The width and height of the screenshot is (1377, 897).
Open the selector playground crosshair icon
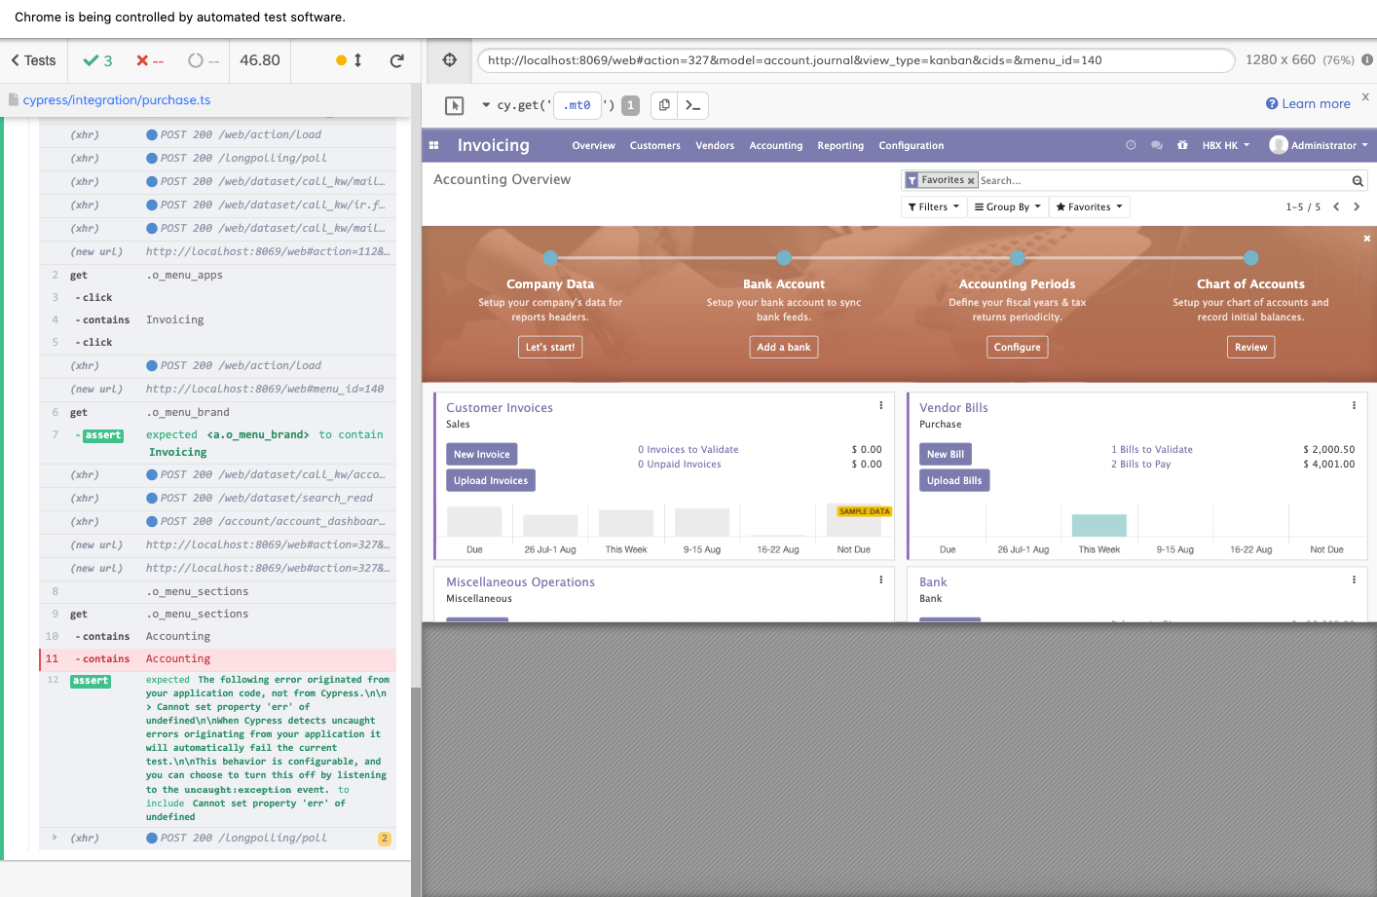click(450, 60)
